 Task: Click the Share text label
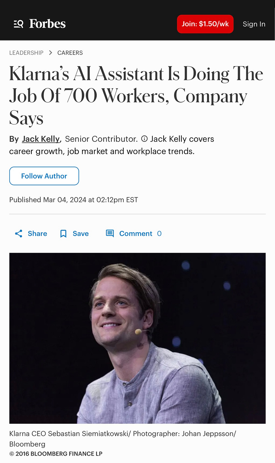[x=37, y=233]
